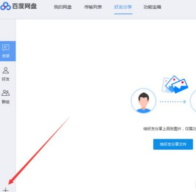Select the 好友分享 tab
This screenshot has width=196, height=192.
click(x=123, y=7)
